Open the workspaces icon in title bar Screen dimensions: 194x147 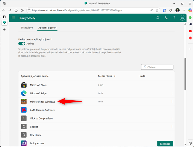click(4, 4)
